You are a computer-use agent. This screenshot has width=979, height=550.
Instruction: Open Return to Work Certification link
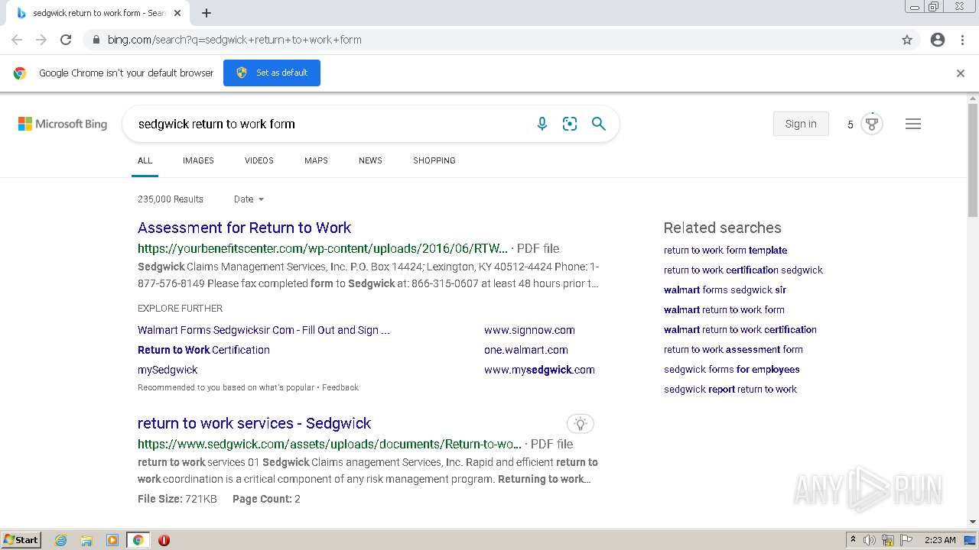pos(203,350)
